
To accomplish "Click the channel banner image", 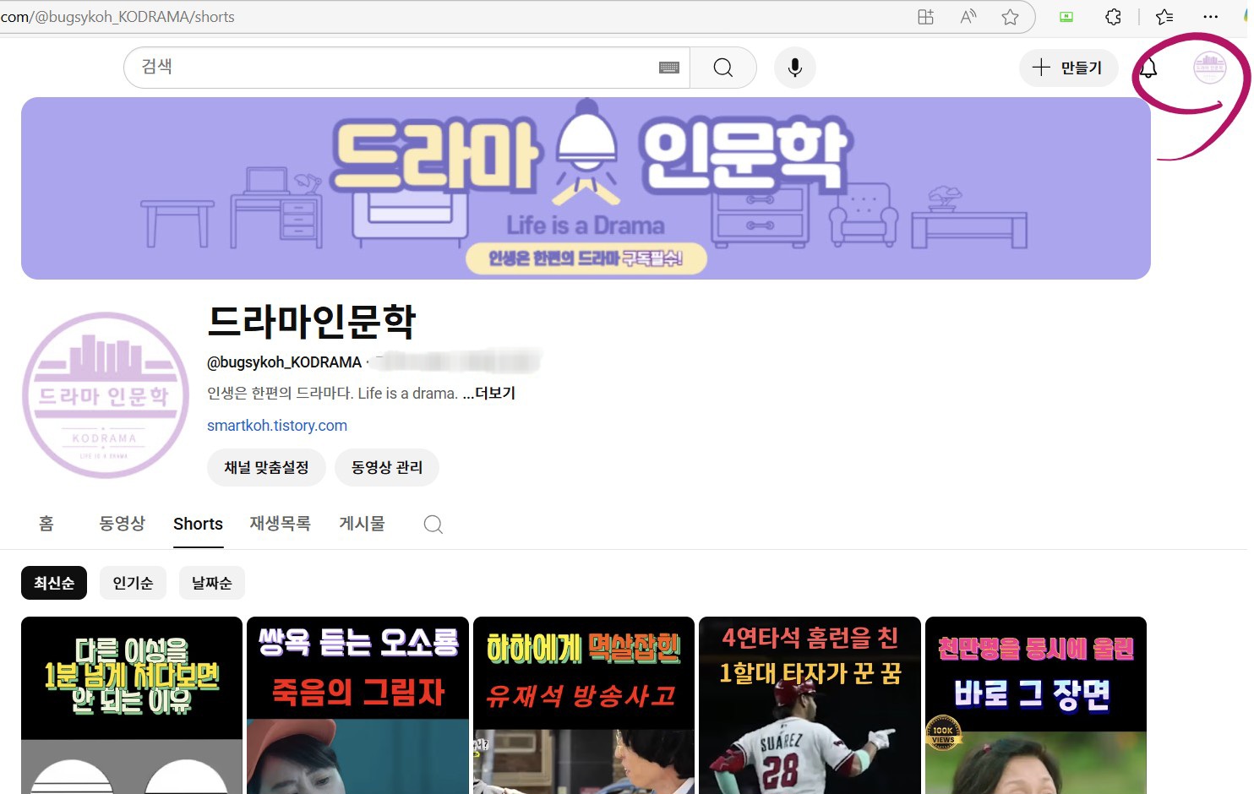I will point(586,188).
